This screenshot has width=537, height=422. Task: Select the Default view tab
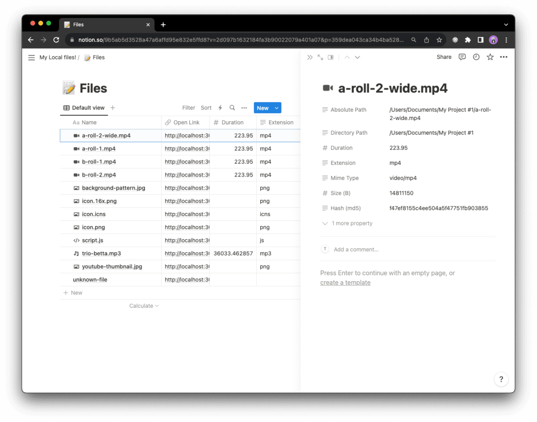[x=84, y=108]
